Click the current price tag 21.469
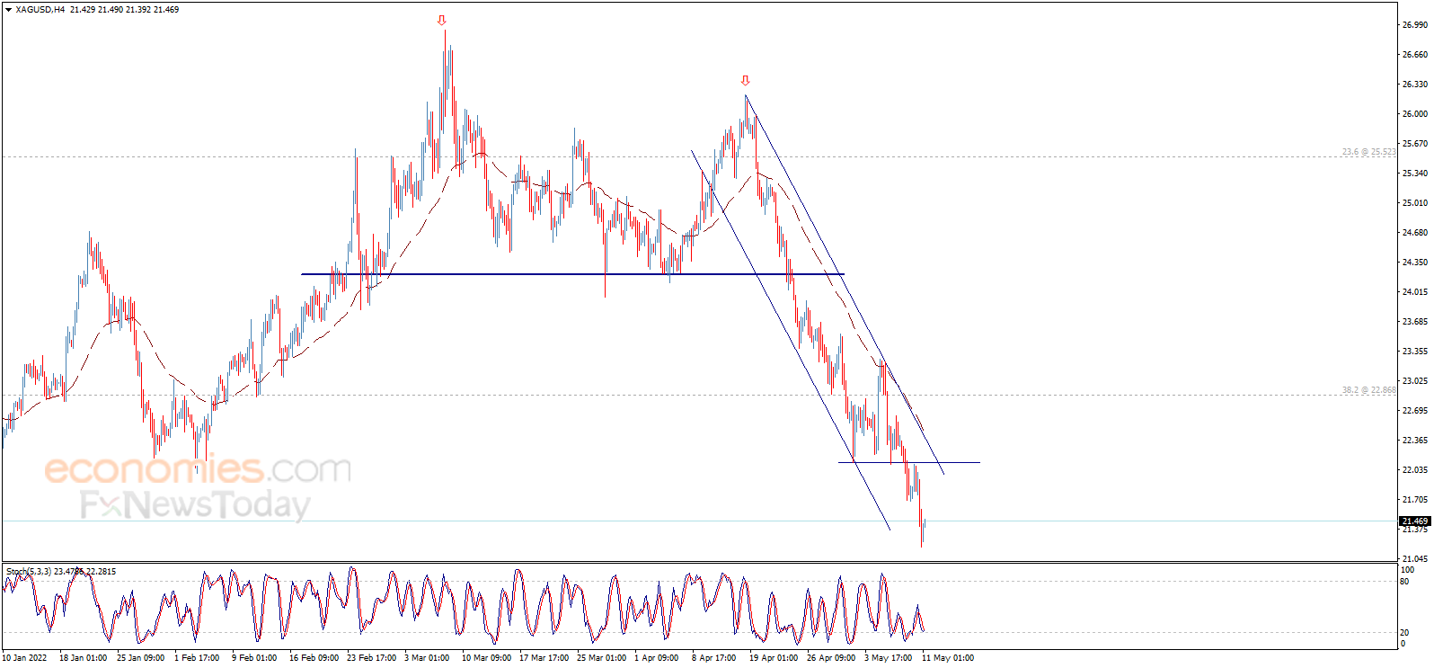This screenshot has width=1434, height=668. (1414, 521)
